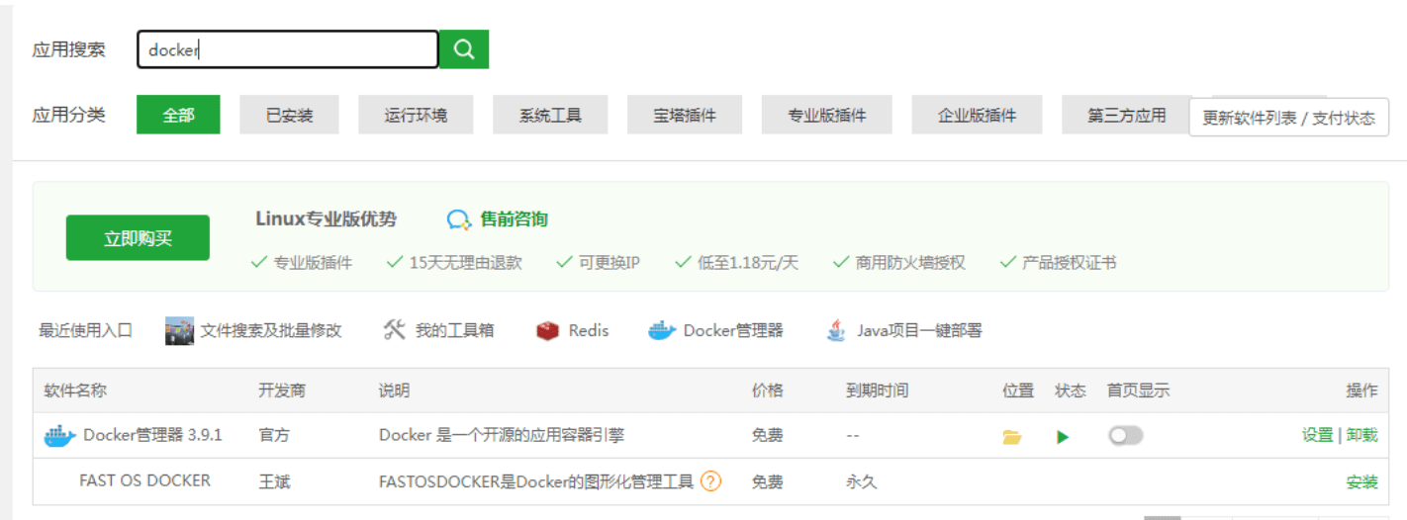Open the 宝塔插件 category tab
Viewport: 1407px width, 520px height.
(685, 115)
